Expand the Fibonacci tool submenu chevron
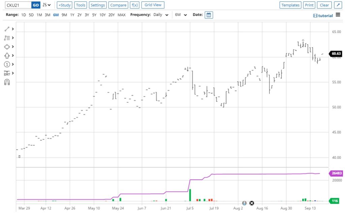Image resolution: width=345 pixels, height=213 pixels. point(13,38)
